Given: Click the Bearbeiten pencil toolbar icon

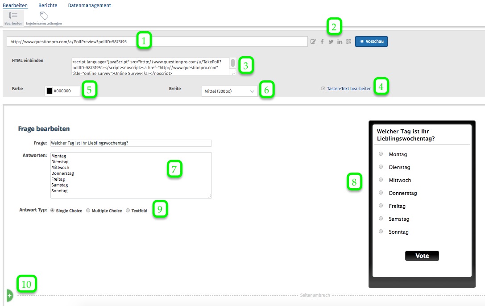Looking at the screenshot, I should 13,16.
